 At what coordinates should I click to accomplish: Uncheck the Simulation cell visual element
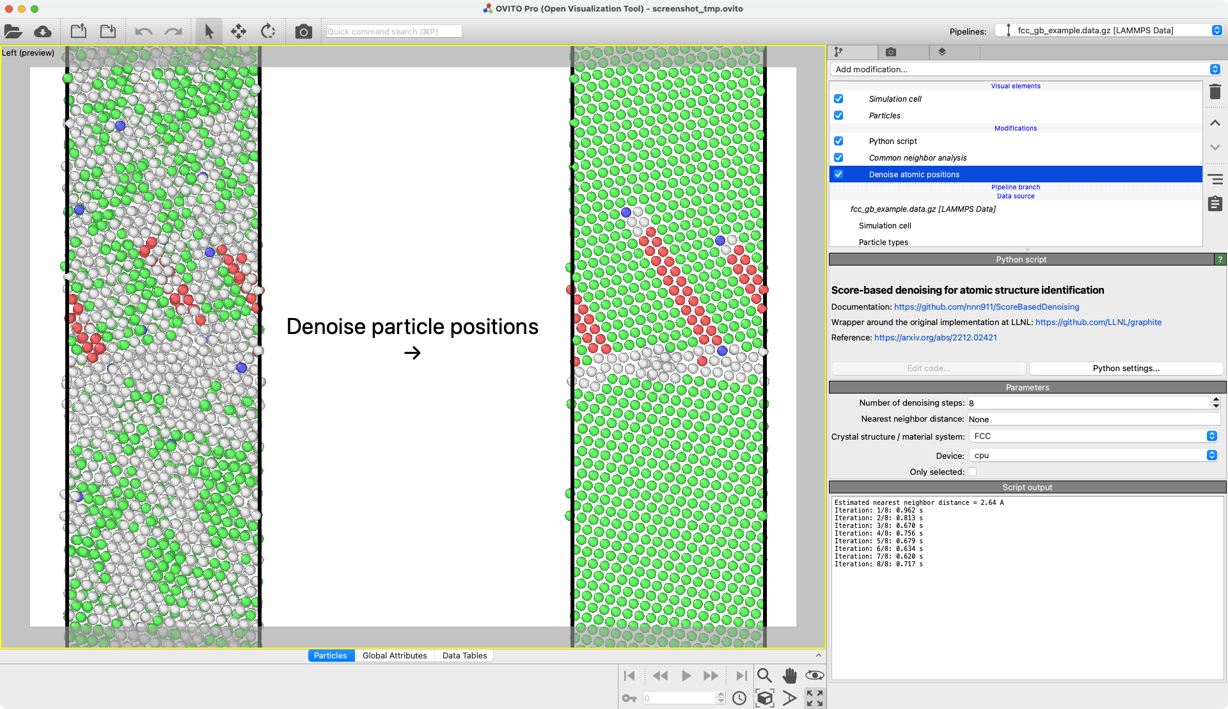tap(838, 99)
